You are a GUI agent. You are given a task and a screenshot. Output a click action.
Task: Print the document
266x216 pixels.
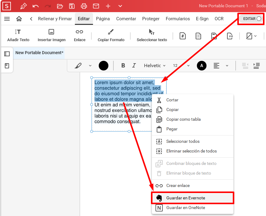pyautogui.click(x=84, y=6)
